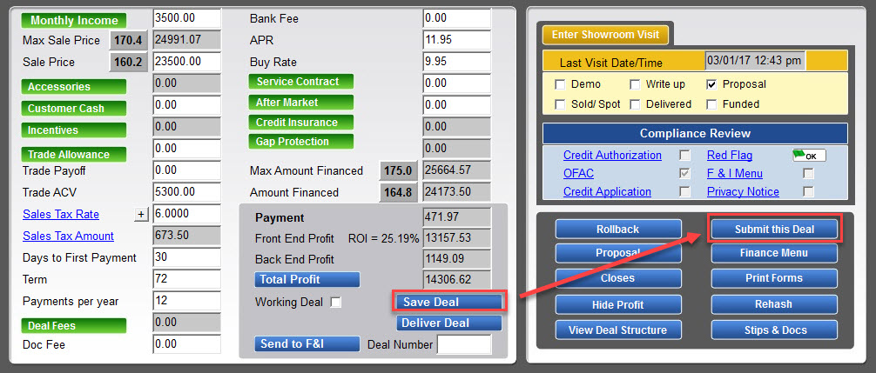Open the Sales Tax Rate link
Image resolution: width=876 pixels, height=373 pixels.
[x=61, y=215]
